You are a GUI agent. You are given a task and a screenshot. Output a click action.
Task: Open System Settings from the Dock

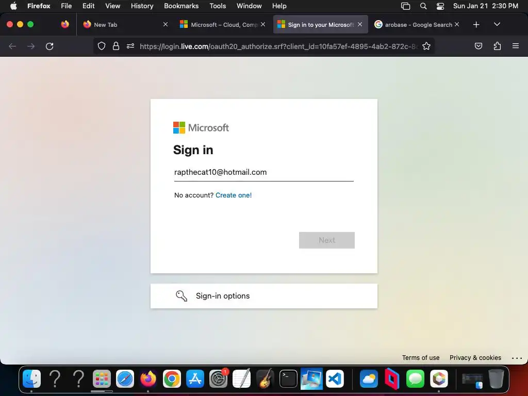pos(218,378)
